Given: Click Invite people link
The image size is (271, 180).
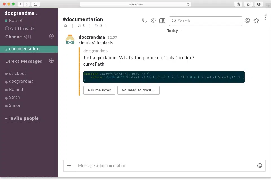Looking at the screenshot, I should tap(22, 118).
